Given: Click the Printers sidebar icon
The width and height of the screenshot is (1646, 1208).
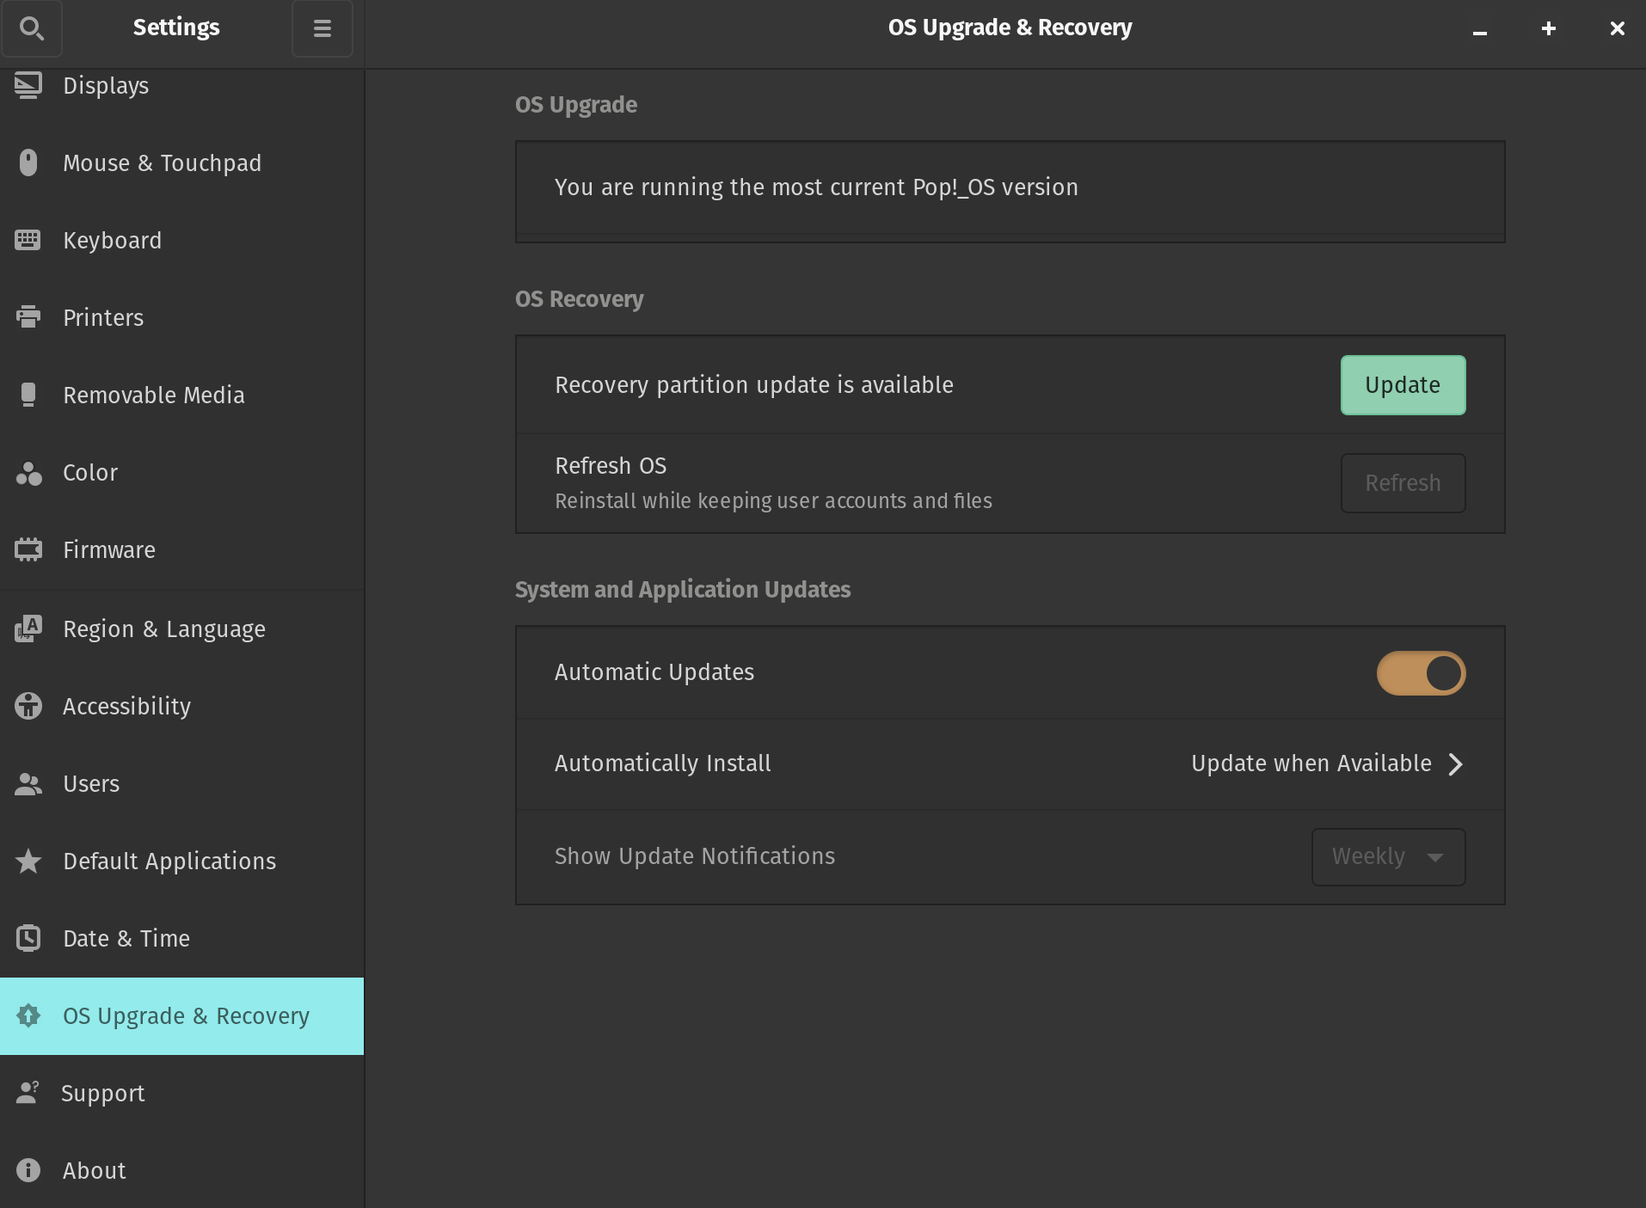Looking at the screenshot, I should pyautogui.click(x=28, y=317).
